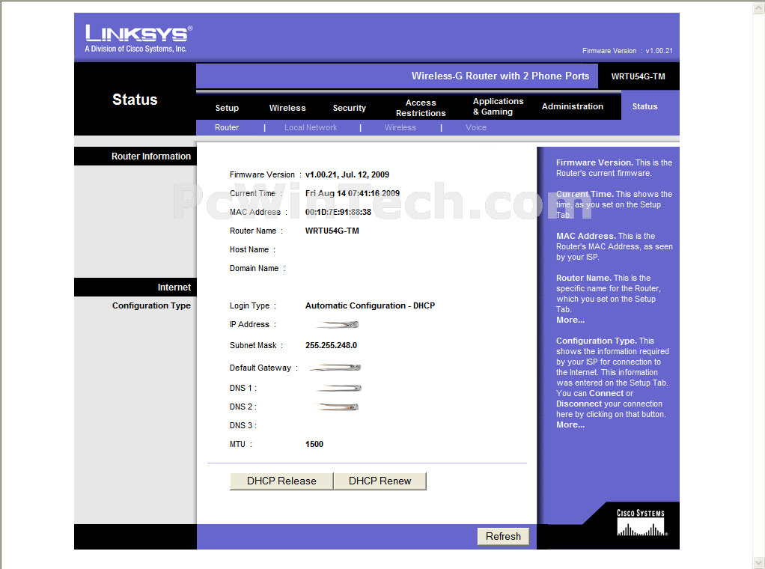Select the Administration tab
This screenshot has height=569, width=765.
pos(573,106)
